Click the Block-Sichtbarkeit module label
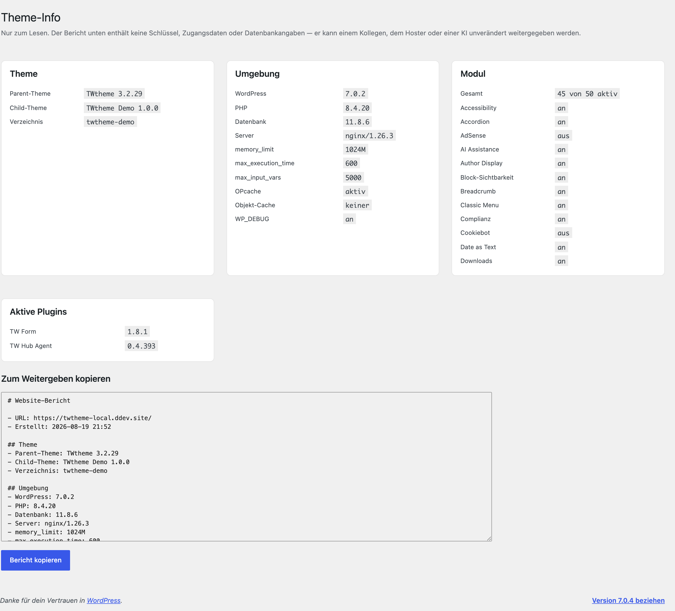 487,178
